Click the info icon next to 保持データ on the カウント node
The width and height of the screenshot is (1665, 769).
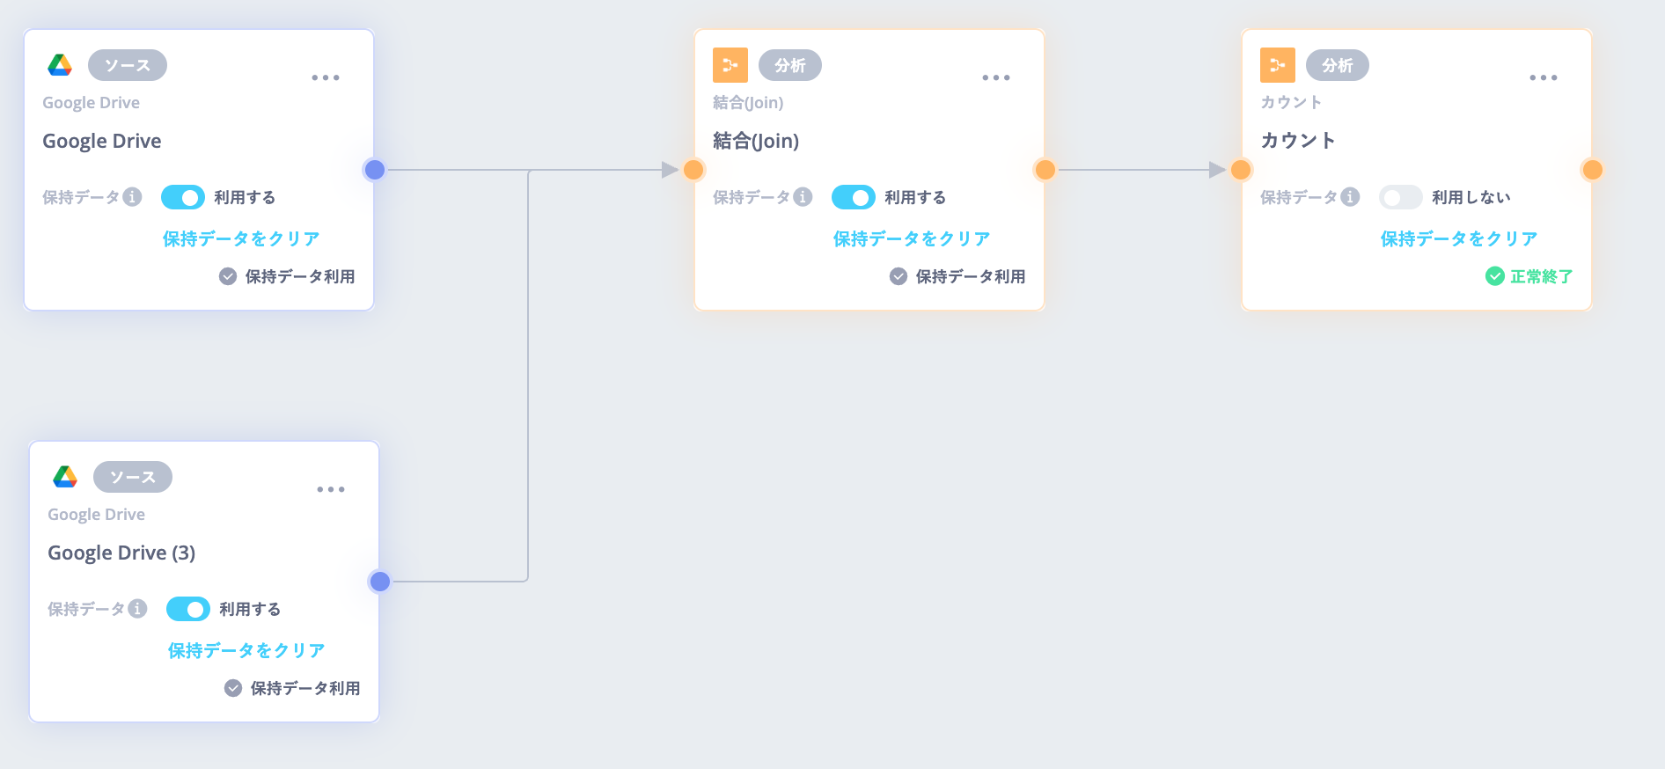[1350, 197]
